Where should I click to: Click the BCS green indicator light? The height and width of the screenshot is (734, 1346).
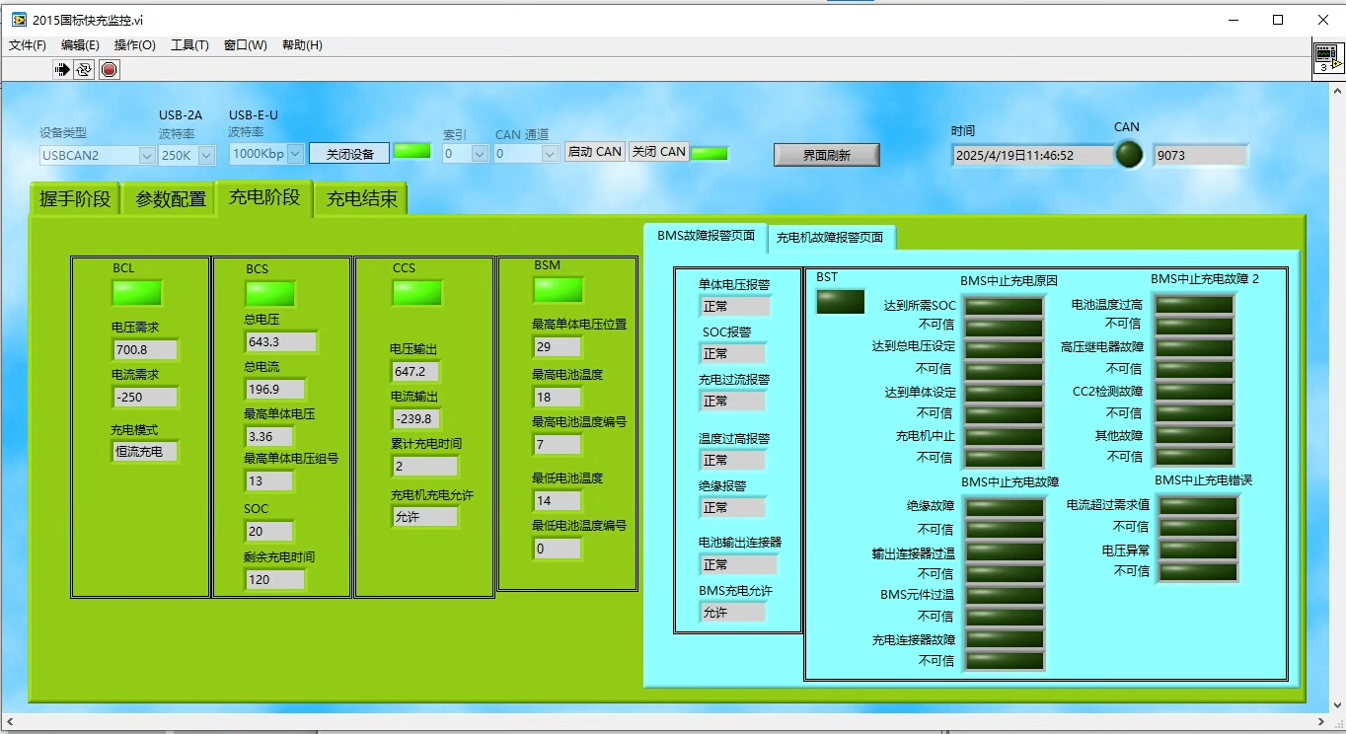click(x=269, y=294)
